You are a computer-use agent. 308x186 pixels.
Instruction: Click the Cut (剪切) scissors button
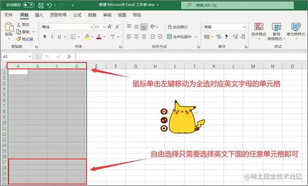23,25
